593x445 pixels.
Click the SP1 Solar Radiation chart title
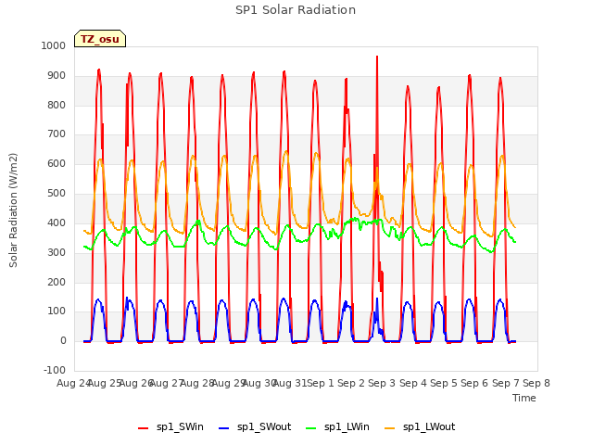click(x=296, y=10)
